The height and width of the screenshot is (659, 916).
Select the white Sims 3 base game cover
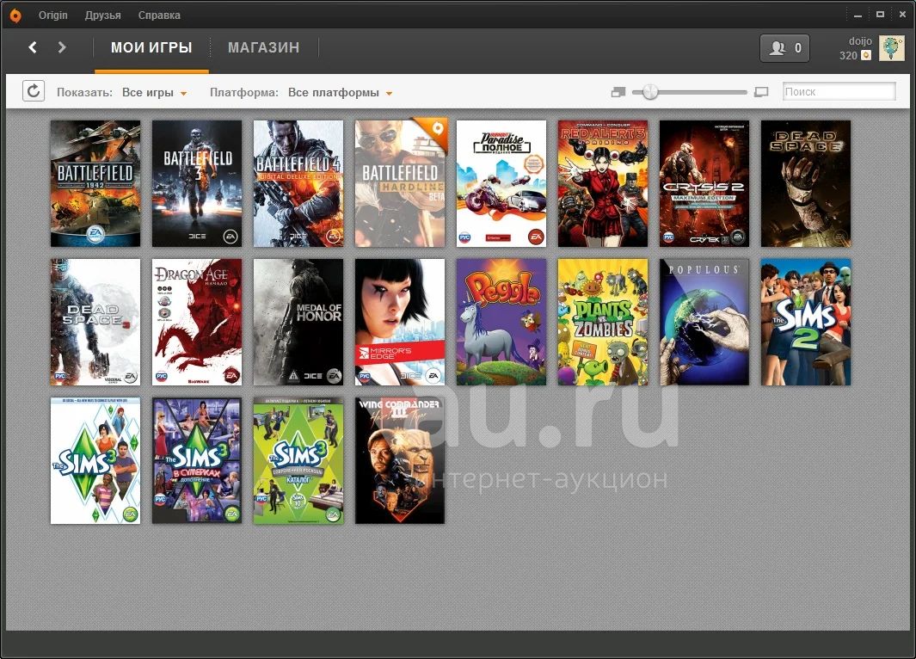95,460
